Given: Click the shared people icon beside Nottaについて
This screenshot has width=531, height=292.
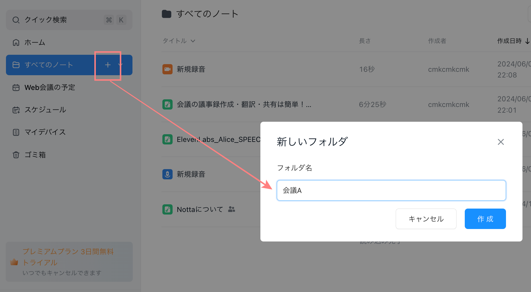Looking at the screenshot, I should click(x=231, y=209).
